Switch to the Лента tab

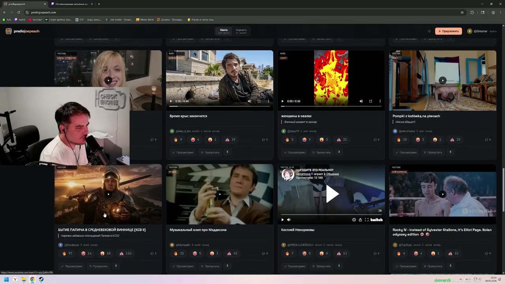tap(224, 31)
